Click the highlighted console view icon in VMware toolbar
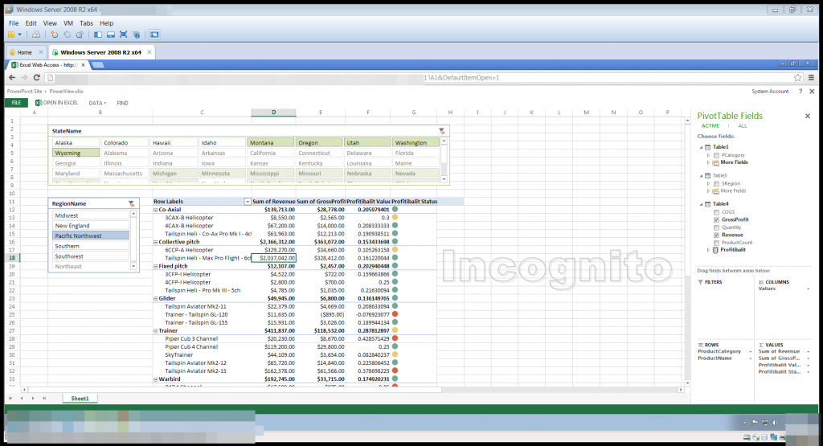The width and height of the screenshot is (823, 446). pos(154,35)
